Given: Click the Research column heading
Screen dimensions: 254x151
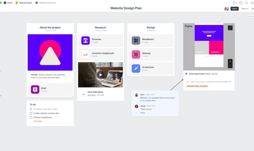Looking at the screenshot, I should [x=100, y=27].
